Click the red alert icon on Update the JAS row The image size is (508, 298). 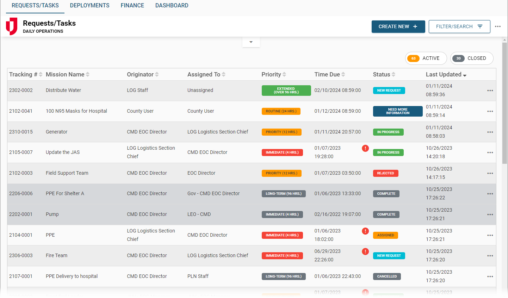coord(365,148)
